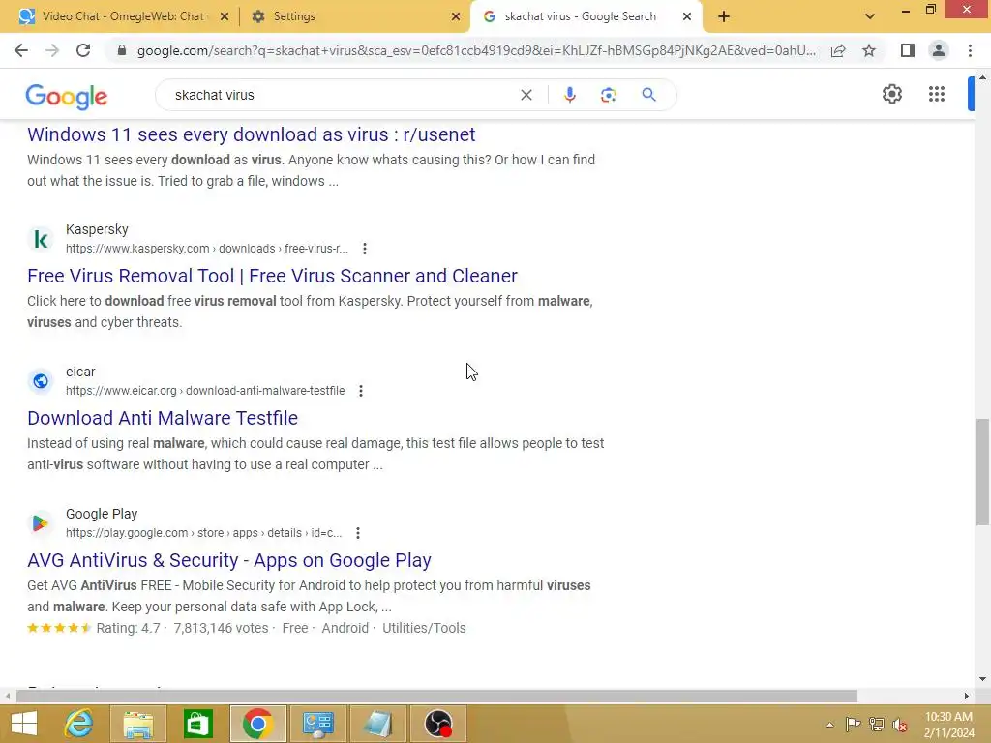Open network tray icon
Viewport: 991px width, 743px height.
pos(877,724)
